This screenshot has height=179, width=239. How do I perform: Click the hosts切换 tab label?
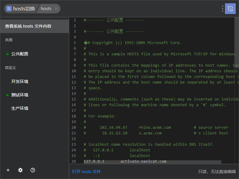point(24,9)
